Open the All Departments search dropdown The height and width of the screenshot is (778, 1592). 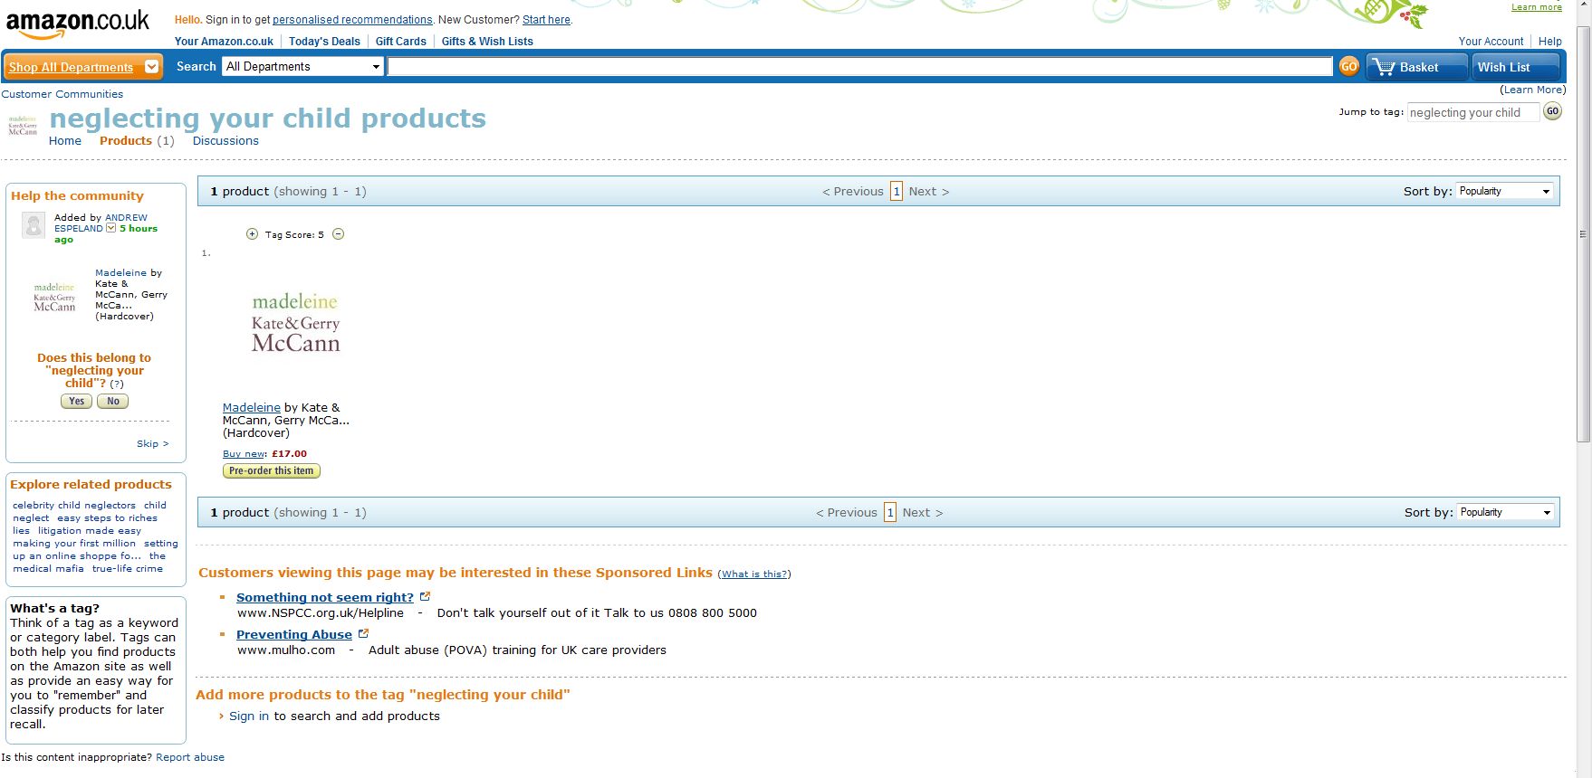(x=302, y=67)
